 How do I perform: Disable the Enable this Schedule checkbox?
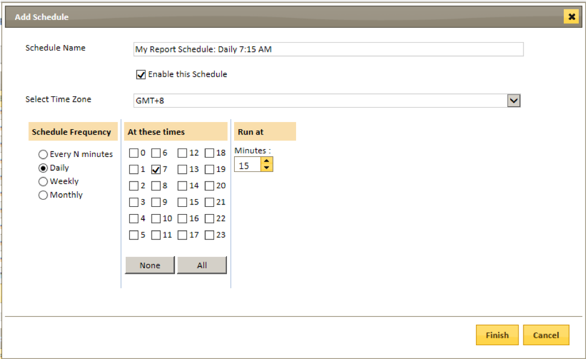click(141, 75)
